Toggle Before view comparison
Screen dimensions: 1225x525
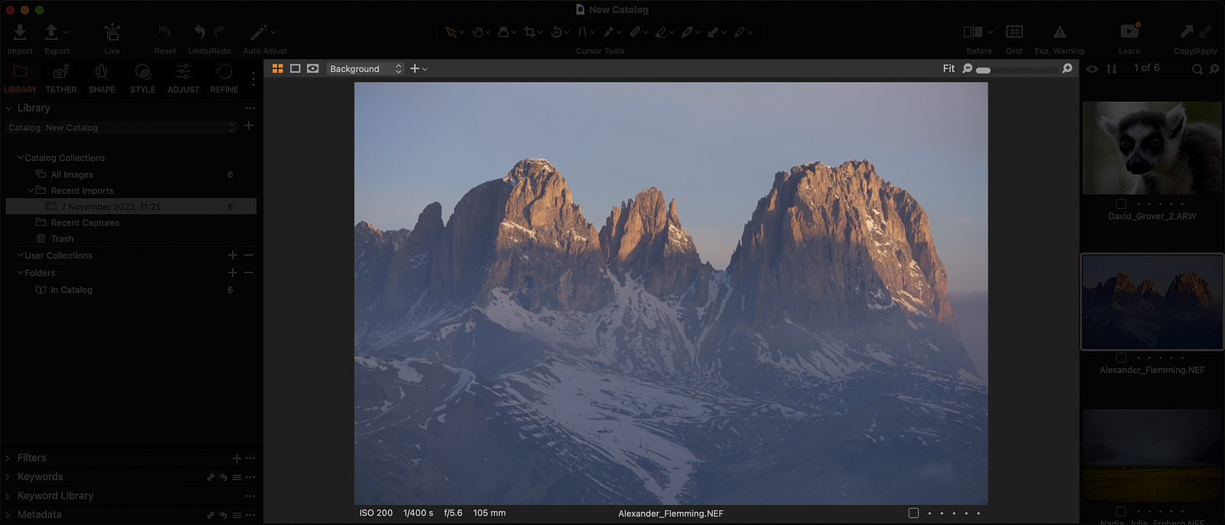[973, 31]
